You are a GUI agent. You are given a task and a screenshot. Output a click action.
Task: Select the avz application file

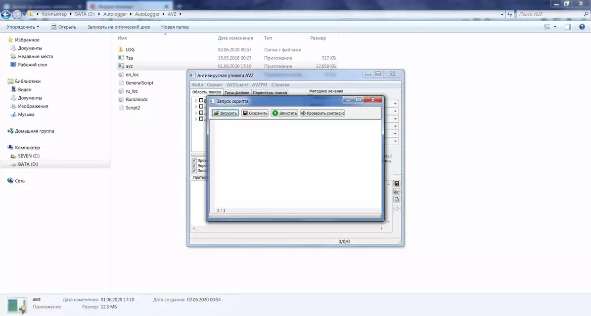pyautogui.click(x=129, y=66)
